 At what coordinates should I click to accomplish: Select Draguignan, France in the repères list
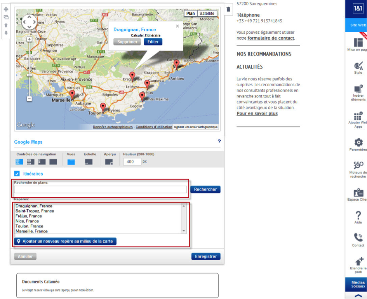pos(34,206)
